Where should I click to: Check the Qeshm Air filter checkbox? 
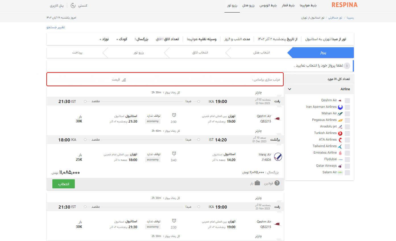347,101
